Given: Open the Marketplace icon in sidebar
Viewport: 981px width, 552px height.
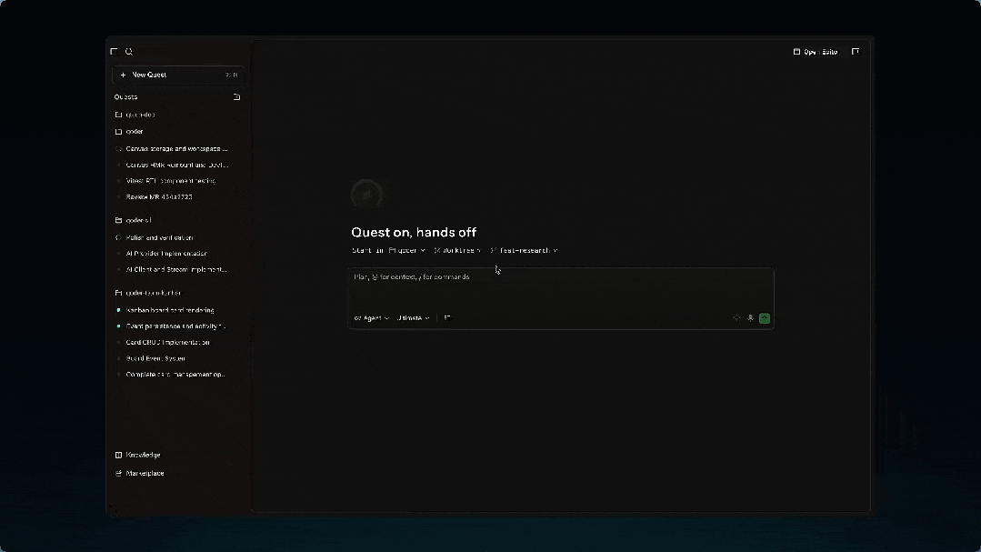Looking at the screenshot, I should 118,473.
